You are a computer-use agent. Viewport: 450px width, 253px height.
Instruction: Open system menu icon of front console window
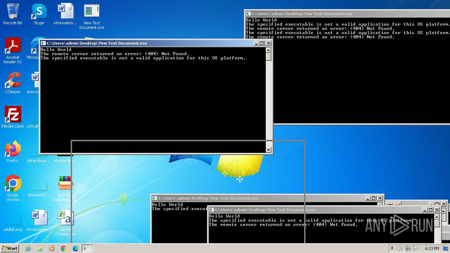[x=43, y=43]
